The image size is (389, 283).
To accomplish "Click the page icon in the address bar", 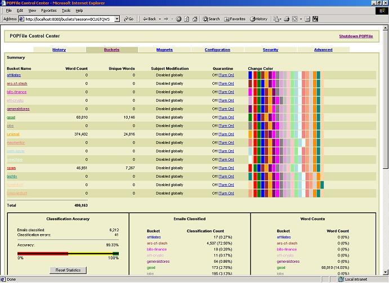I will pos(22,19).
